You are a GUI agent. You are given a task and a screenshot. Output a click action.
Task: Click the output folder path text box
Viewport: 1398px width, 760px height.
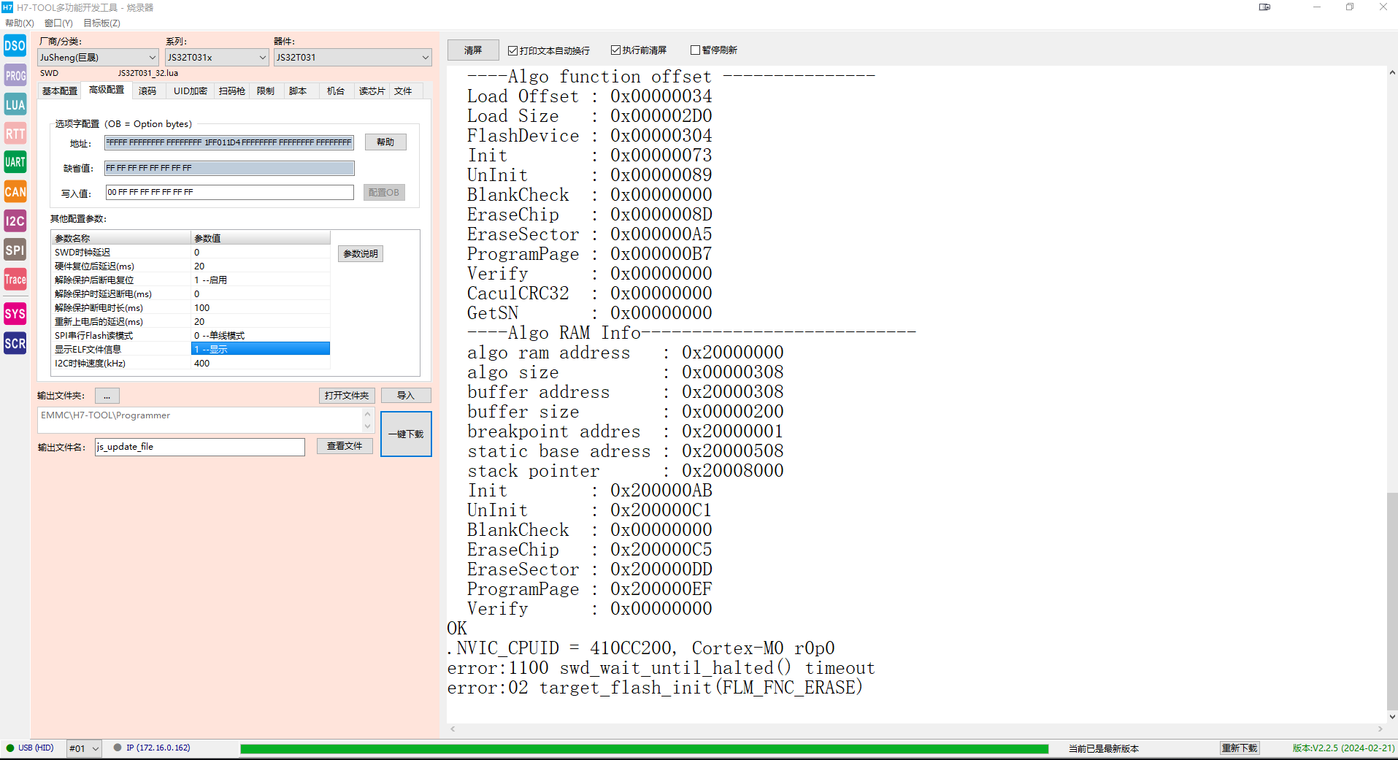[199, 420]
